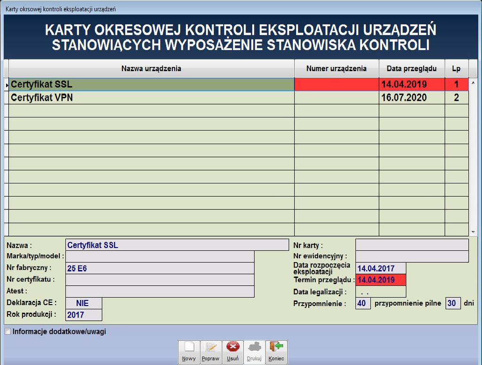Click the Nr fabryczny field

point(160,268)
